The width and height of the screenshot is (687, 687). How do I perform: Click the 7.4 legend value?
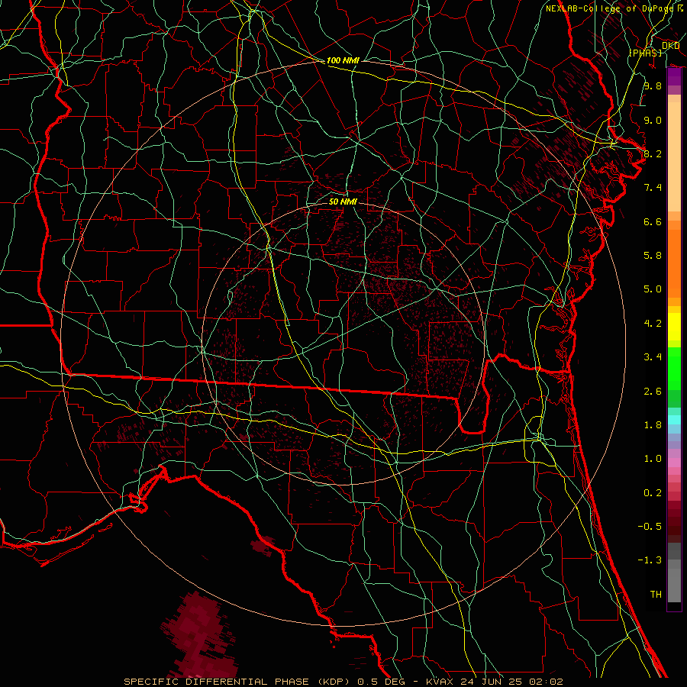(653, 188)
